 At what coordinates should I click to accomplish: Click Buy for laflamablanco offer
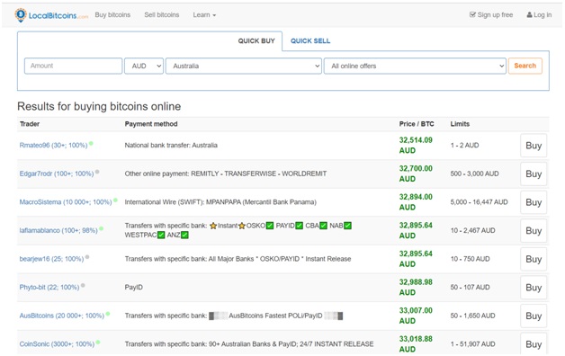(x=534, y=231)
